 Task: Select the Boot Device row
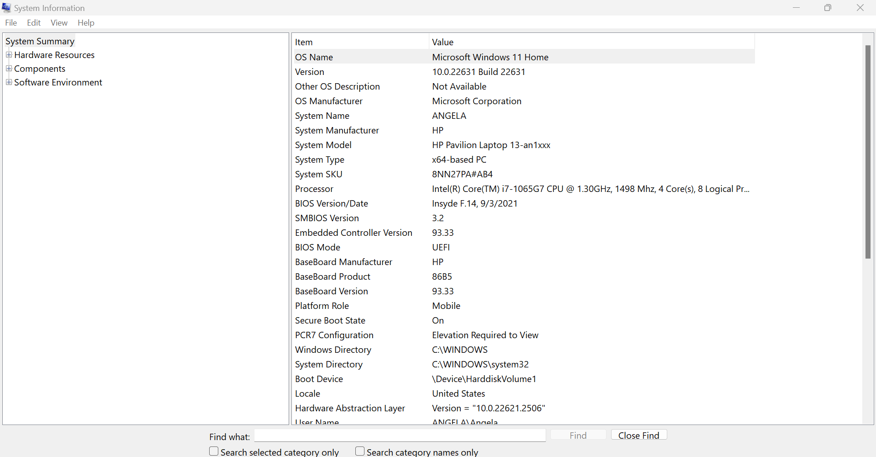click(523, 379)
